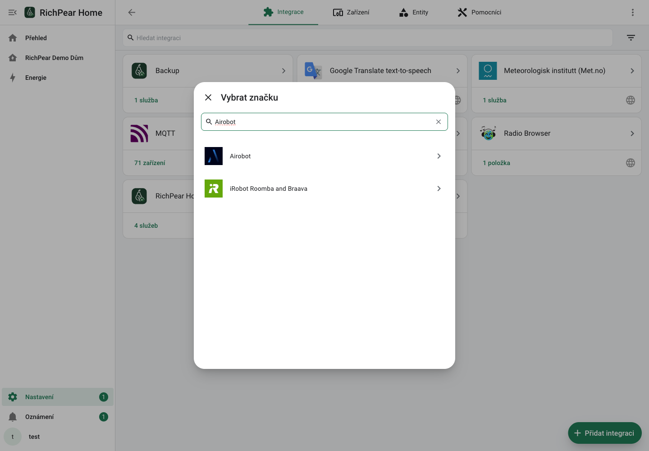Clear the Airobot search text
This screenshot has height=451, width=649.
click(439, 122)
